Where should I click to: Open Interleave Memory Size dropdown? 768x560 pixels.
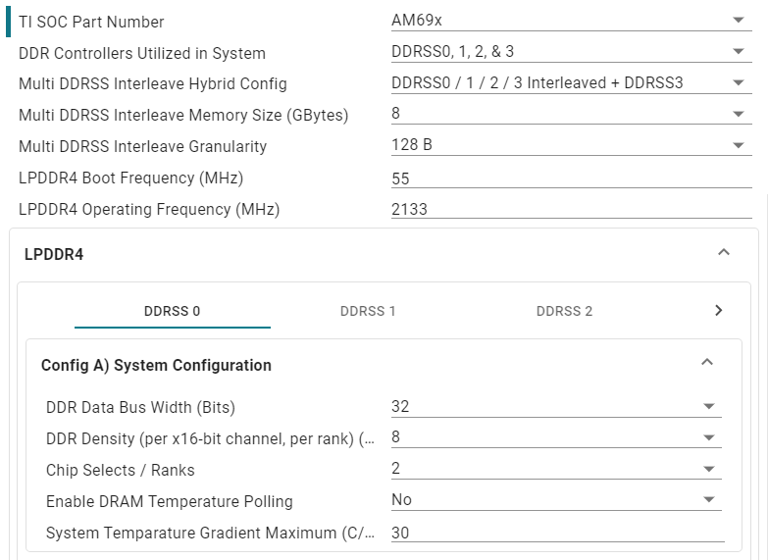click(x=571, y=115)
